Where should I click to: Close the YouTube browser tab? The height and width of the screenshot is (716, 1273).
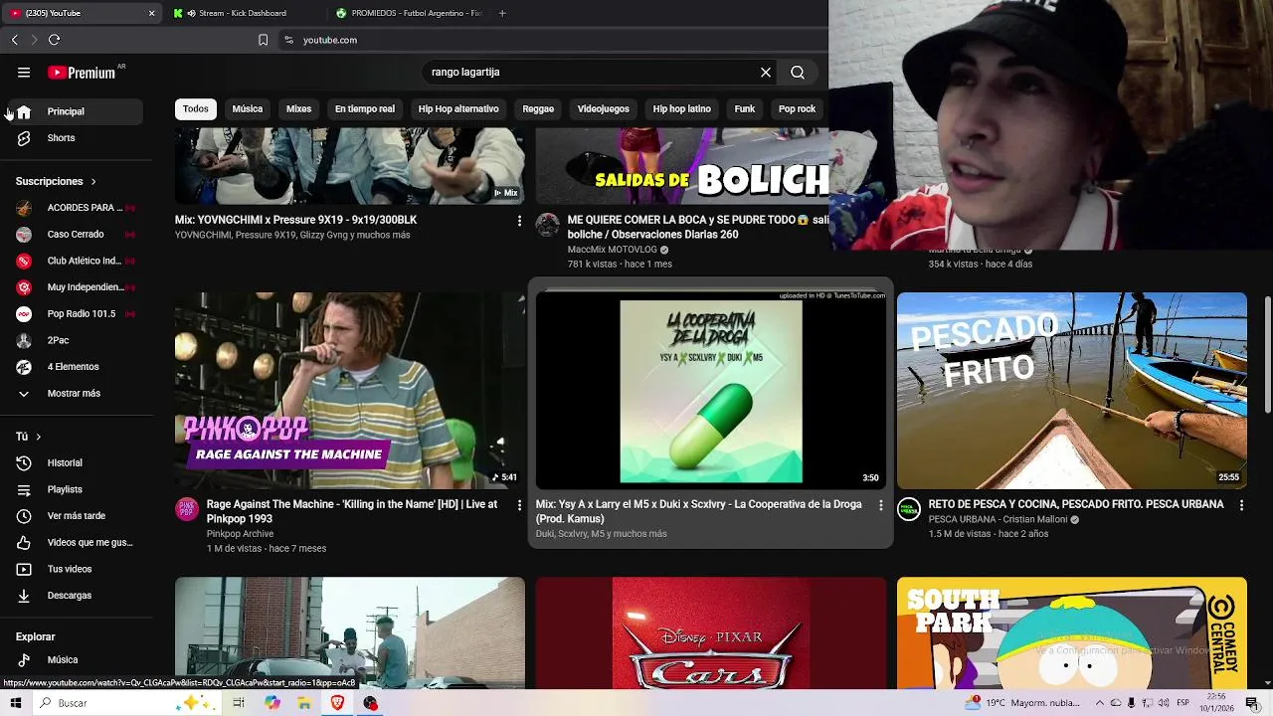151,13
